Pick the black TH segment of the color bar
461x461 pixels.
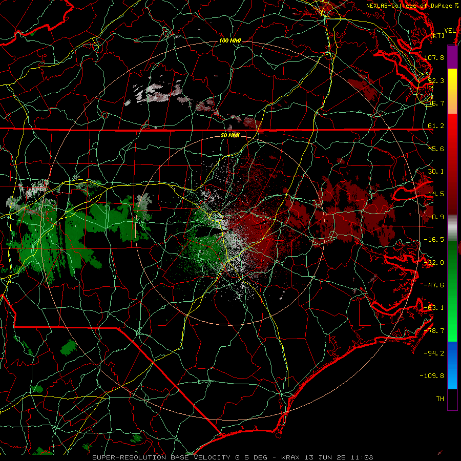(x=452, y=400)
